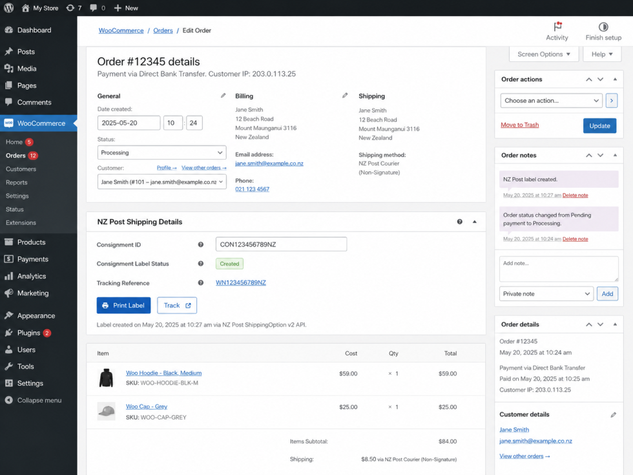Screen dimensions: 633x475
Task: Open the WordPress logo menu
Action: [x=8, y=8]
